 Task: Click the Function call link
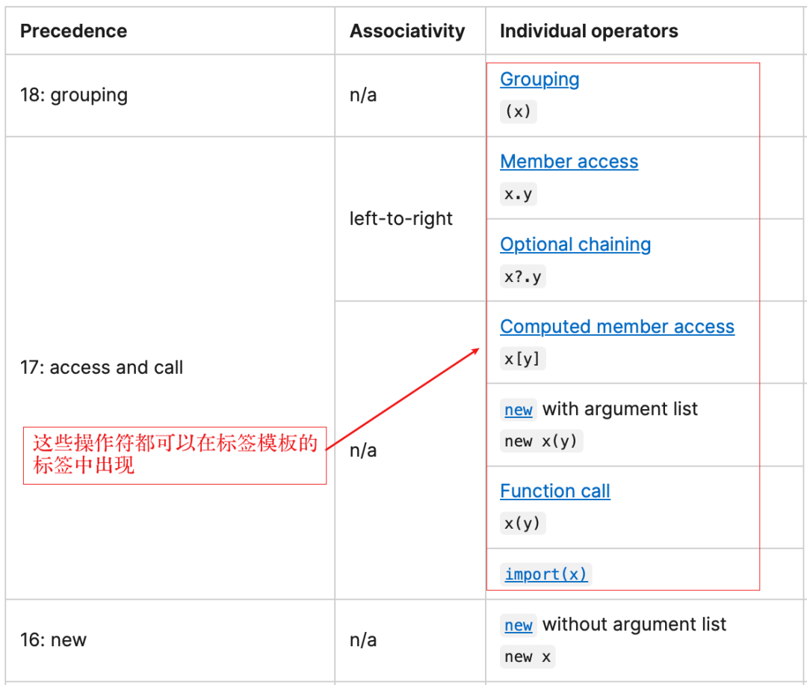(x=555, y=491)
